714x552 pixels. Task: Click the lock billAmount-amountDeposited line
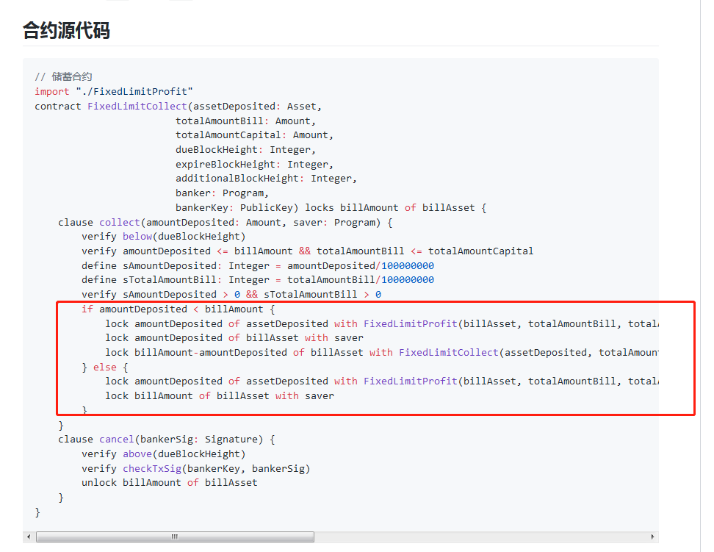pos(381,352)
